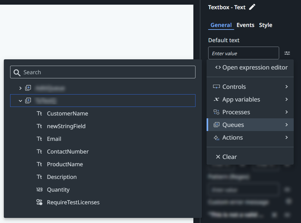301x223 pixels.
Task: Switch to the Events tab
Action: click(x=245, y=25)
